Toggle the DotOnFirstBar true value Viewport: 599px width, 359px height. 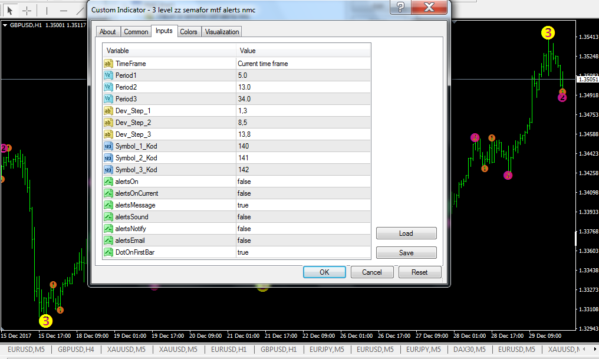click(303, 252)
